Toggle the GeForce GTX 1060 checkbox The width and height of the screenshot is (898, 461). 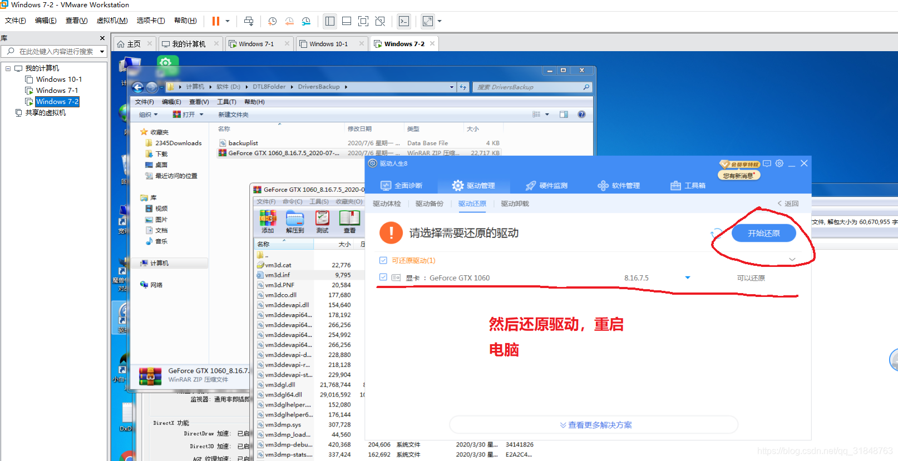coord(383,277)
